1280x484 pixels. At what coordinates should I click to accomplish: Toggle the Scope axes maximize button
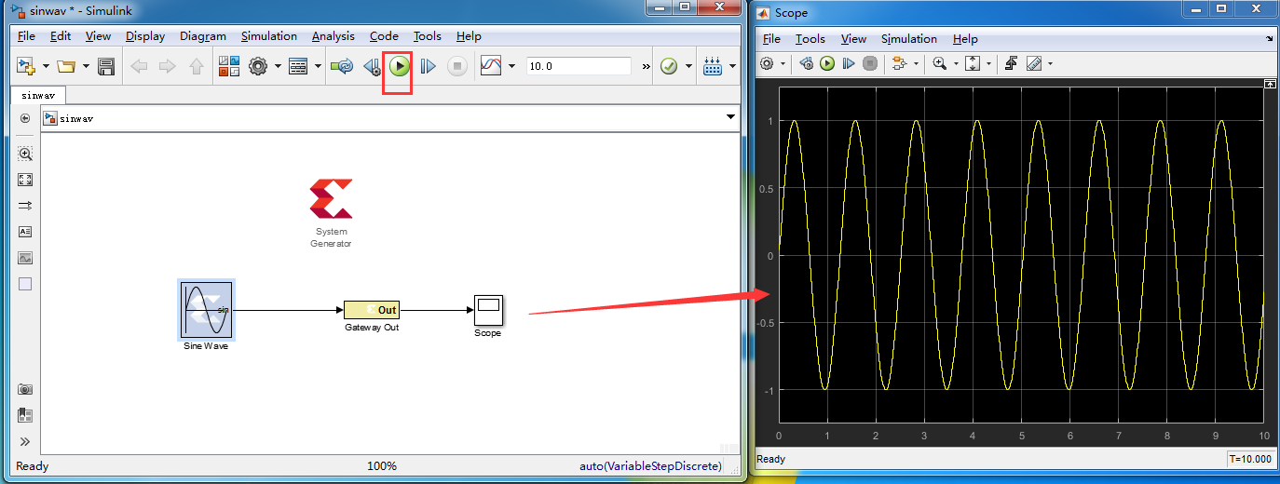(1269, 84)
